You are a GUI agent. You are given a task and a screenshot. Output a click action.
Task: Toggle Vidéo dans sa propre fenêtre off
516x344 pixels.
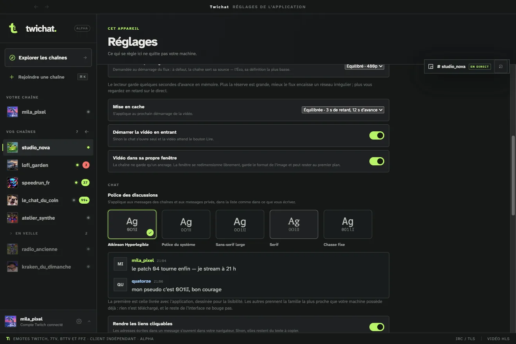point(377,161)
